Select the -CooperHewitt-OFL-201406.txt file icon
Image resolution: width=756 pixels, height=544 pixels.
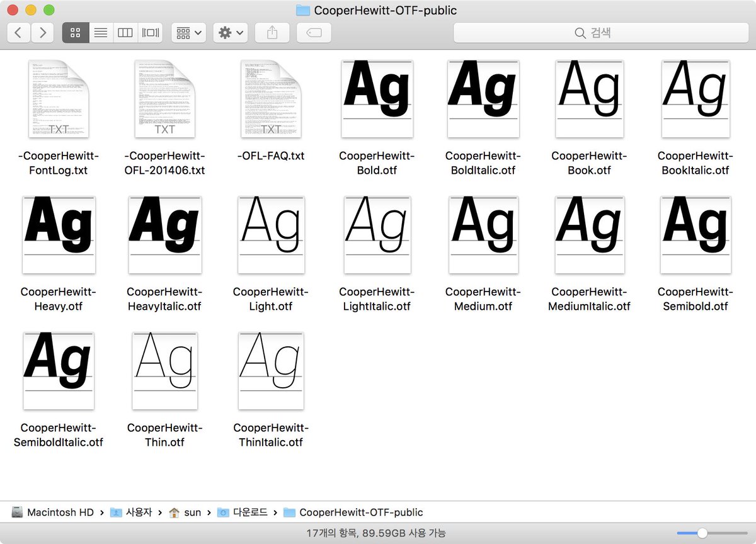[164, 99]
